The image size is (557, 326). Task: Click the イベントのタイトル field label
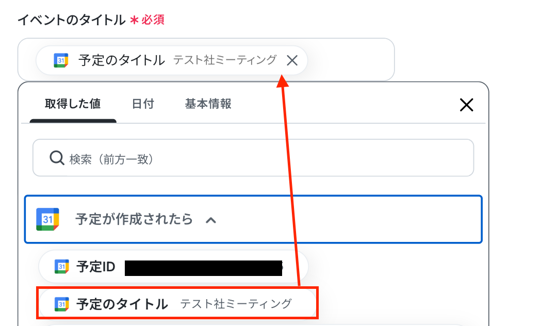coord(71,20)
